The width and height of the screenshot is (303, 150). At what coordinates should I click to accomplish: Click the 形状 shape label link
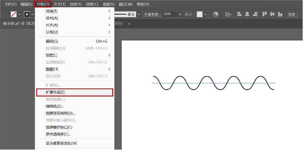pos(293,15)
